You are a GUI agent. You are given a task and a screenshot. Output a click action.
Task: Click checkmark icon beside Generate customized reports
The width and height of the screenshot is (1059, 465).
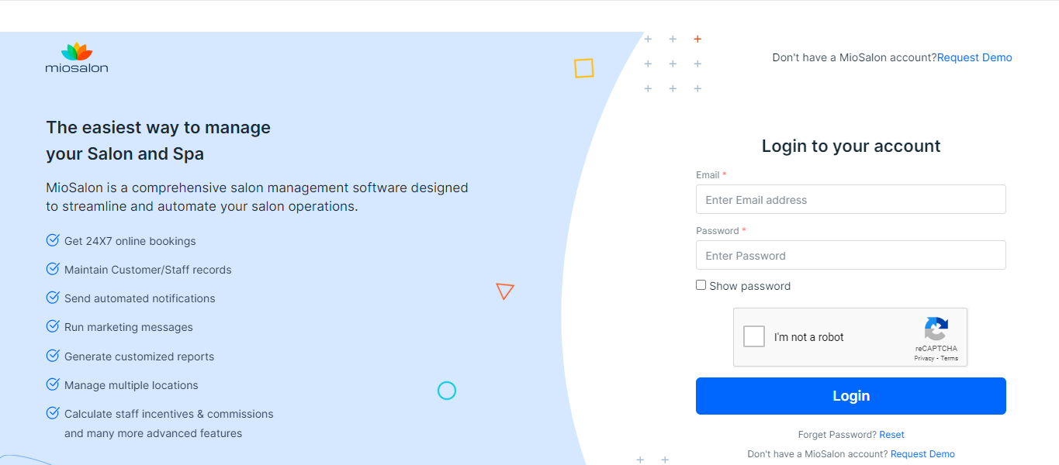tap(53, 356)
